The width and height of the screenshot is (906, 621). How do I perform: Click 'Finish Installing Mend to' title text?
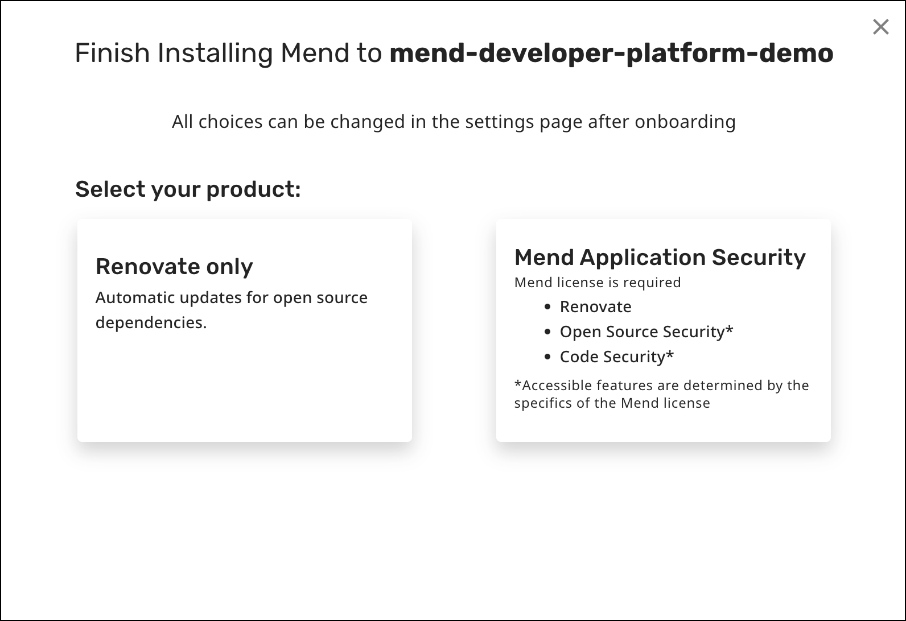pyautogui.click(x=229, y=53)
